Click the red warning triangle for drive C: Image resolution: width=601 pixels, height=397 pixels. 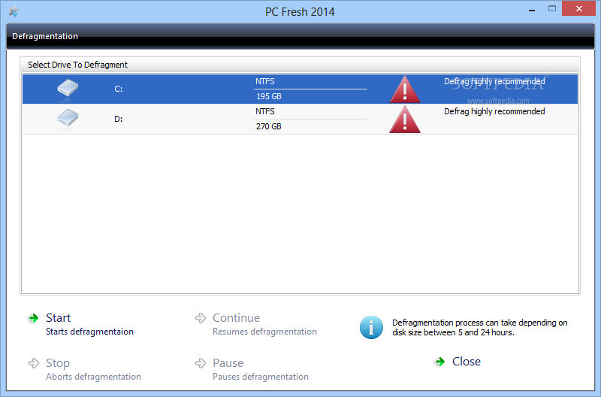pos(405,89)
